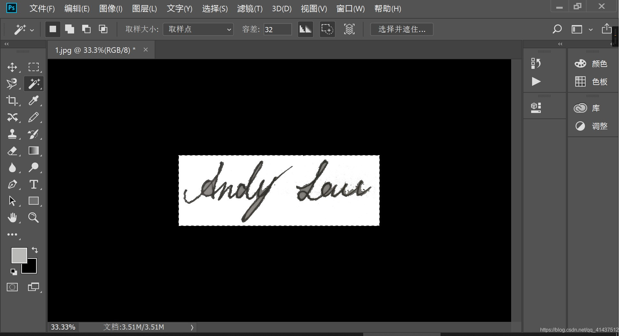Screen dimensions: 622x336
Task: Select the History Brush tool
Action: [34, 134]
